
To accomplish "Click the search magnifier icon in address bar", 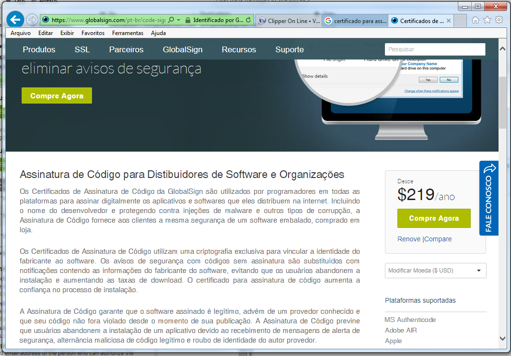I will pyautogui.click(x=171, y=20).
